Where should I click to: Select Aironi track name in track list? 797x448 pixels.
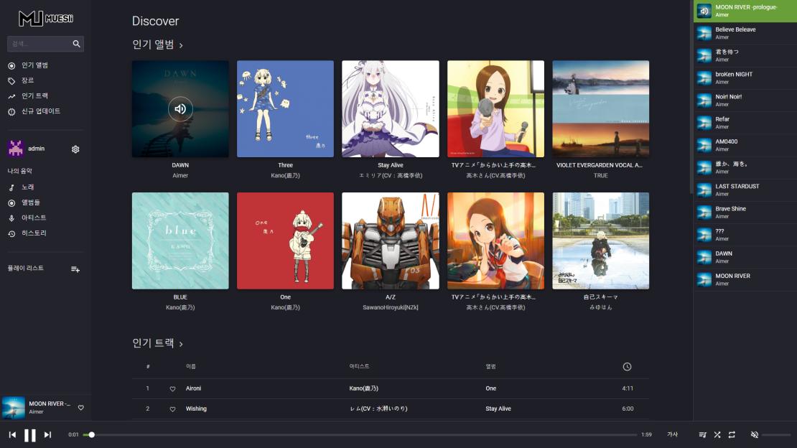coord(193,388)
